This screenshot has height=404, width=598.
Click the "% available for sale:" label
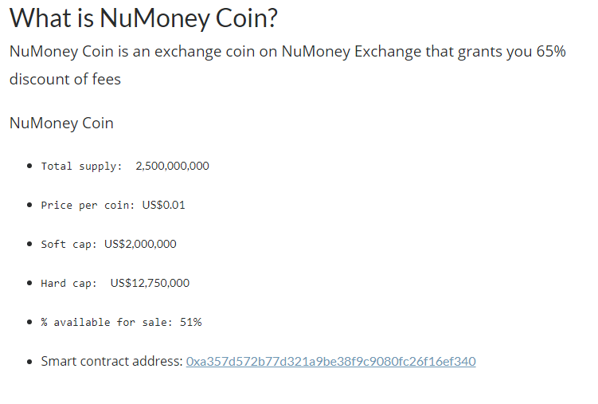pos(107,323)
